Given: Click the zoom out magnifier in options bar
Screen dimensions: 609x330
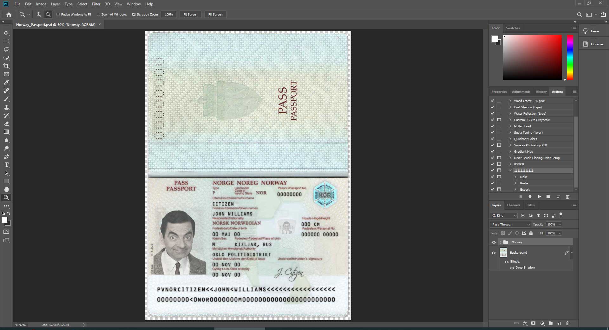Looking at the screenshot, I should pos(48,15).
